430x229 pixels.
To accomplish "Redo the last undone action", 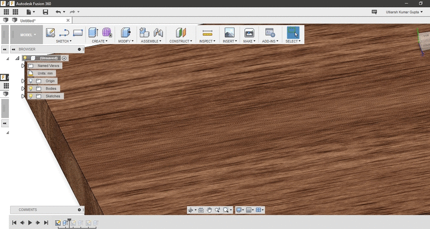I will [x=72, y=12].
